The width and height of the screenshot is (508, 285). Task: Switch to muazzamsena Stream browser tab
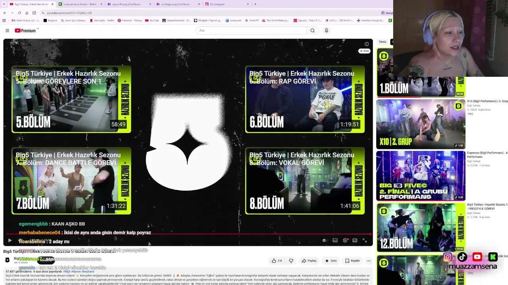click(79, 4)
